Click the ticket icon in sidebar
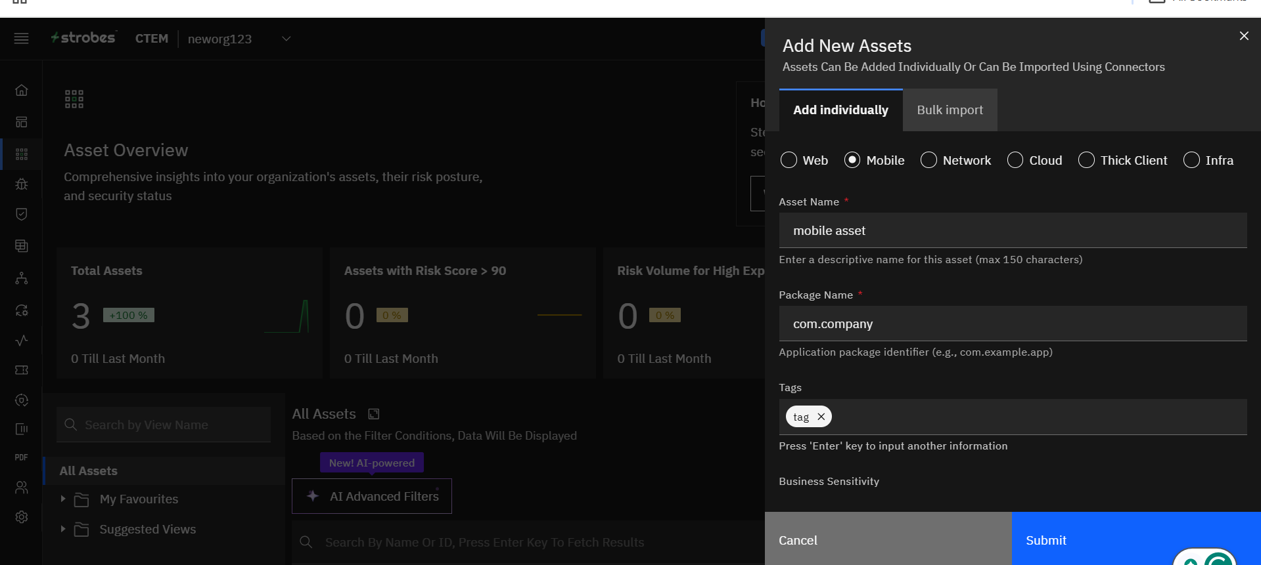The width and height of the screenshot is (1261, 565). [22, 370]
